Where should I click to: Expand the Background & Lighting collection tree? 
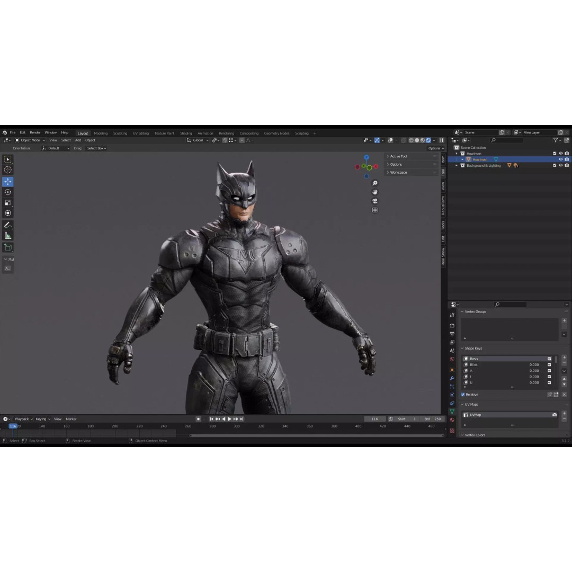[457, 165]
